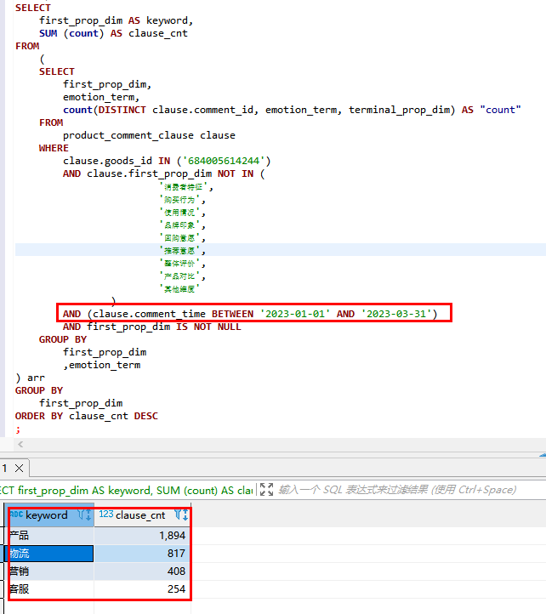Select the 客服 keyword cell
This screenshot has height=614, width=546.
click(51, 589)
